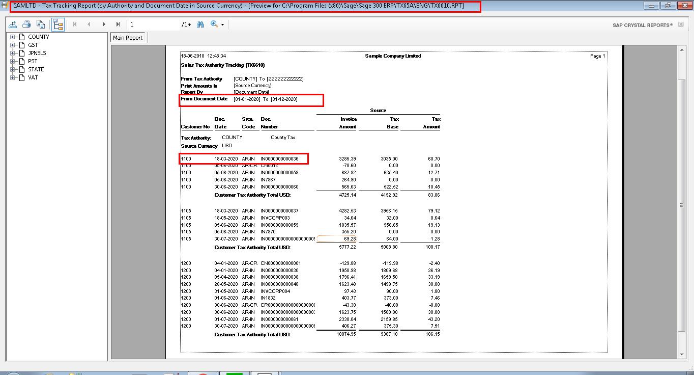Expand the JPNSLS tree node
694x375 pixels.
pyautogui.click(x=13, y=53)
